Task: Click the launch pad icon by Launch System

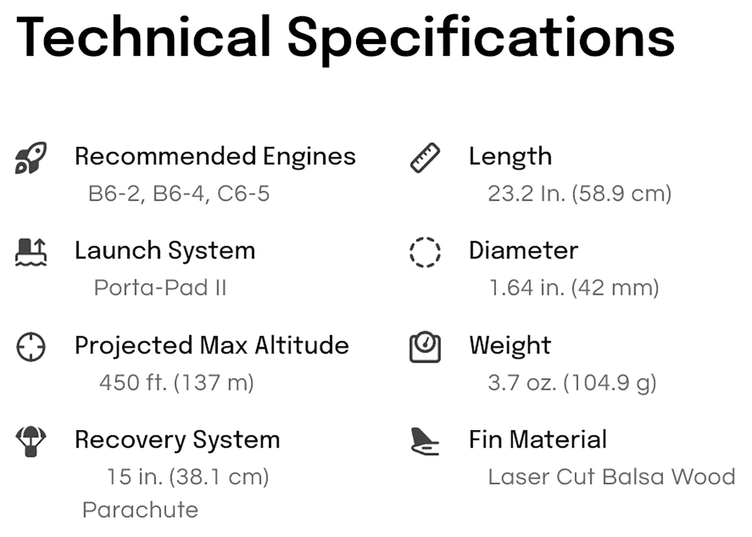Action: point(31,252)
